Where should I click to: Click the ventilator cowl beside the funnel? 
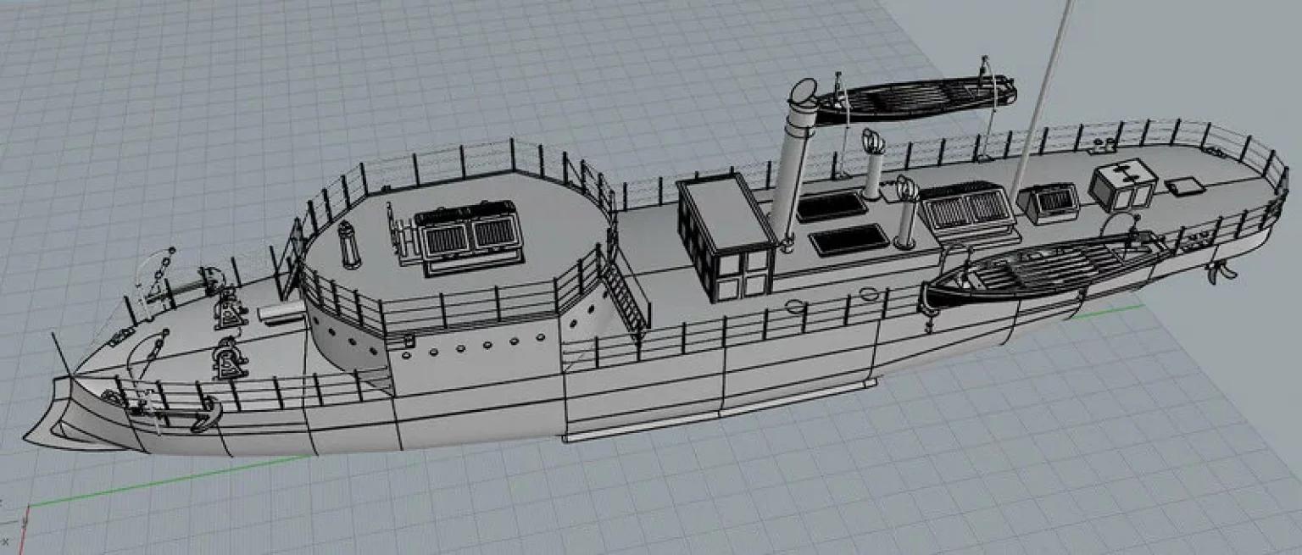click(x=872, y=164)
